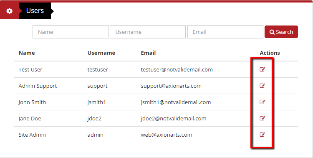Click the jsmith1 username cell

pyautogui.click(x=96, y=102)
